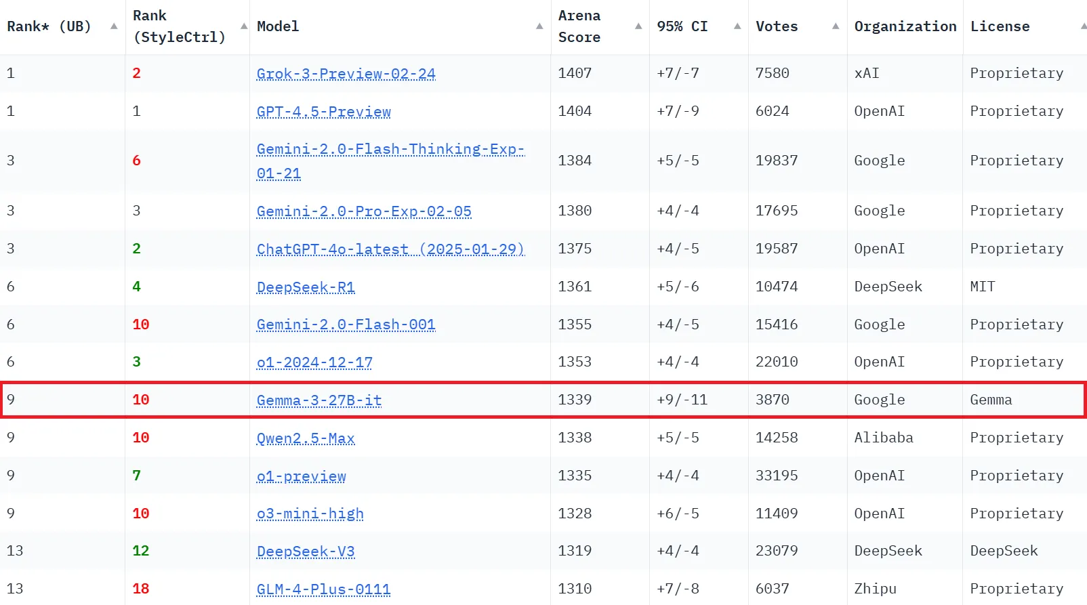This screenshot has width=1087, height=605.
Task: Open the Qwen2.5-Max link
Action: pyautogui.click(x=306, y=438)
